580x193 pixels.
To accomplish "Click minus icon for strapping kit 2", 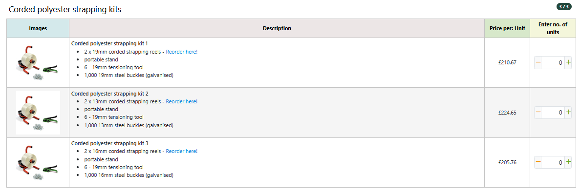I will (x=538, y=112).
